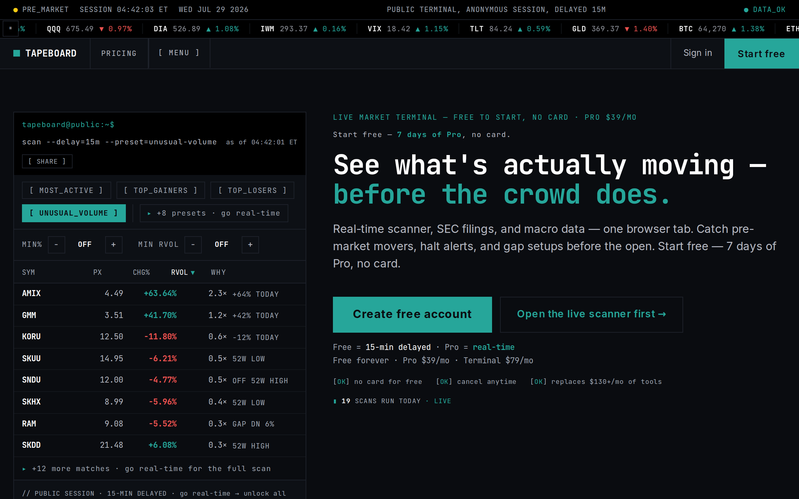Screen dimensions: 799x499
Task: Click Open the live scanner first
Action: tap(591, 314)
